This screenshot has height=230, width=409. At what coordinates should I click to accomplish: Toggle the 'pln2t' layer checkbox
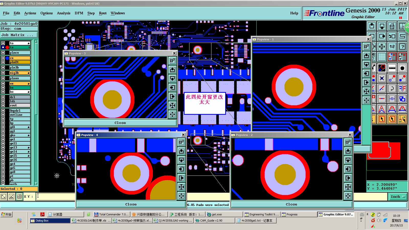(x=3, y=62)
